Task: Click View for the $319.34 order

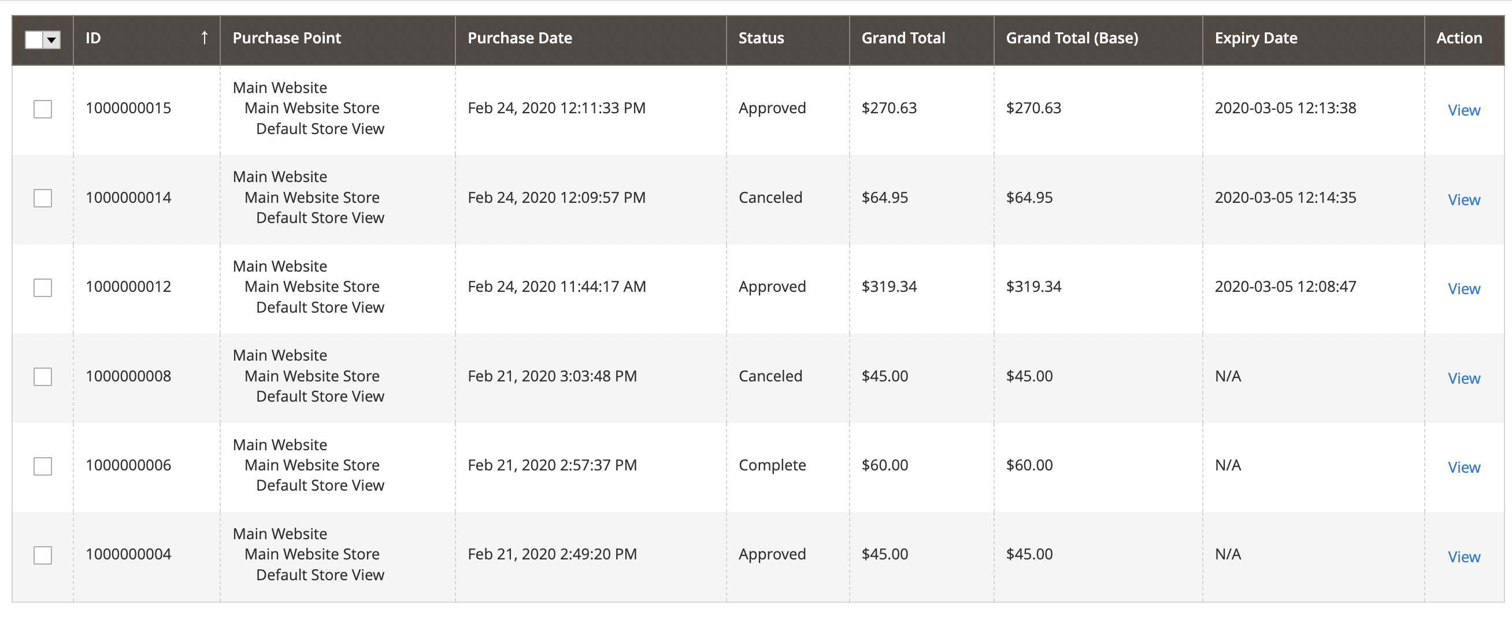Action: click(1463, 289)
